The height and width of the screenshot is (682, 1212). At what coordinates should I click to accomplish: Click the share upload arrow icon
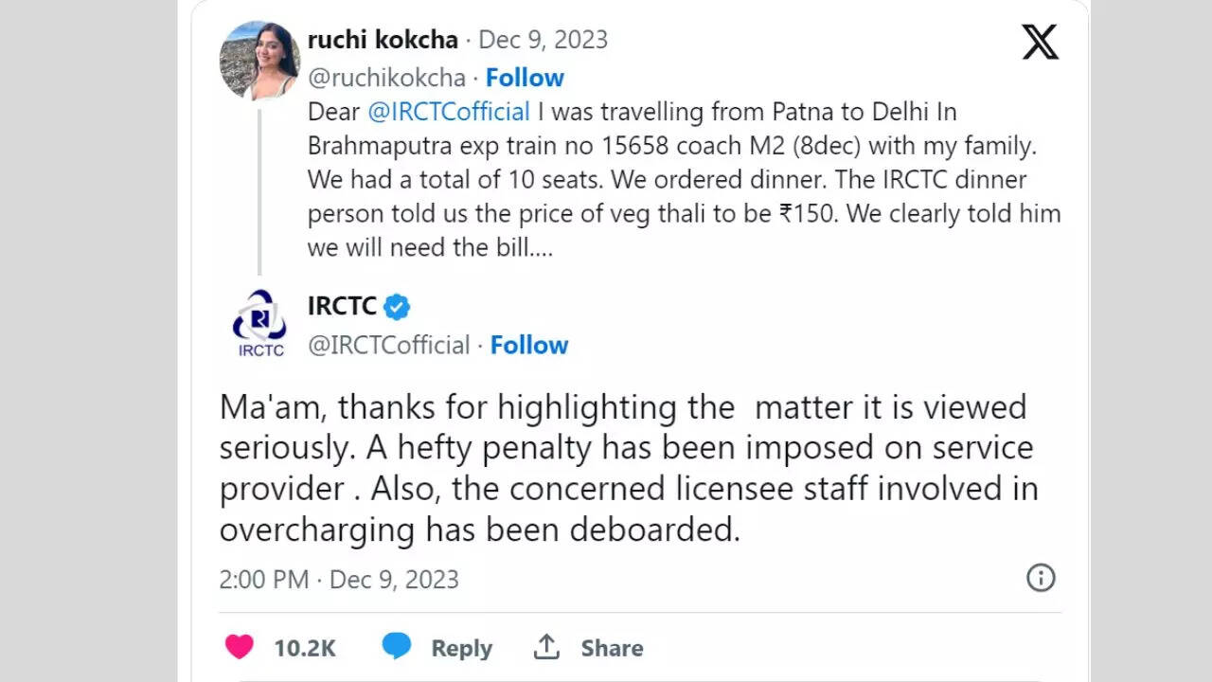pyautogui.click(x=546, y=647)
